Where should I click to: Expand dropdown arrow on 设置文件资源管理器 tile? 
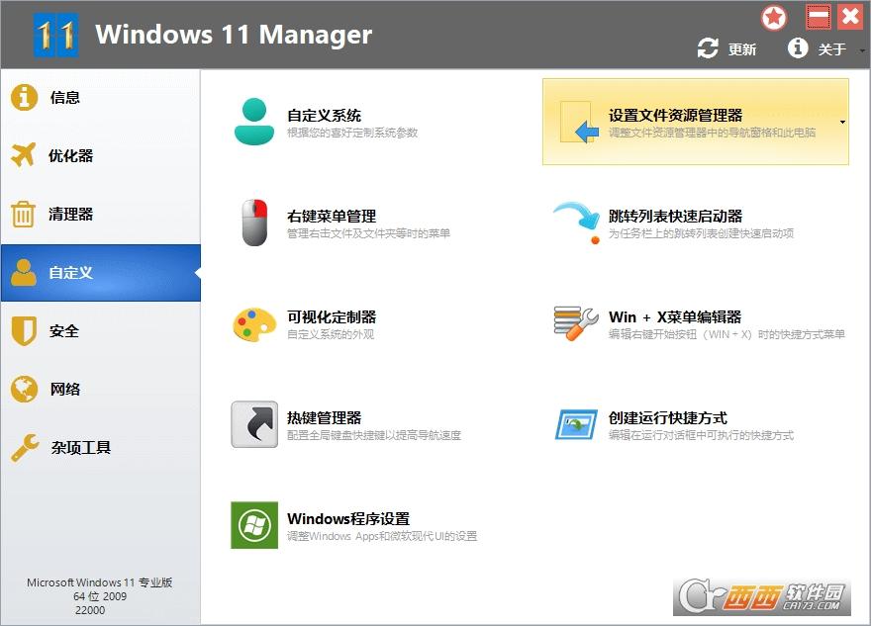(x=842, y=122)
